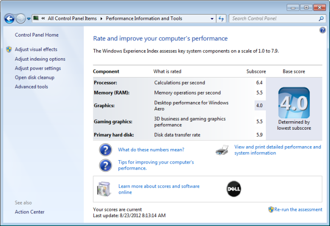Select Performance Information and Tools breadcrumb
The width and height of the screenshot is (330, 226).
click(144, 18)
